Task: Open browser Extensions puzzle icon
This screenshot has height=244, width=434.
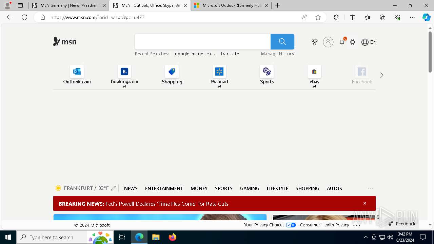Action: (x=336, y=17)
